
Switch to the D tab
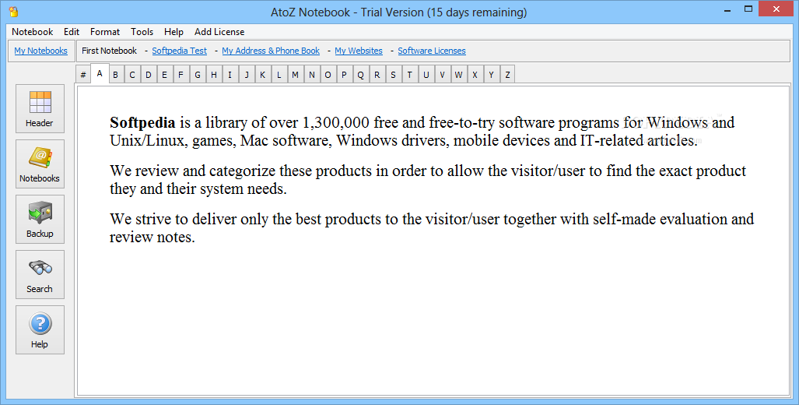coord(149,75)
